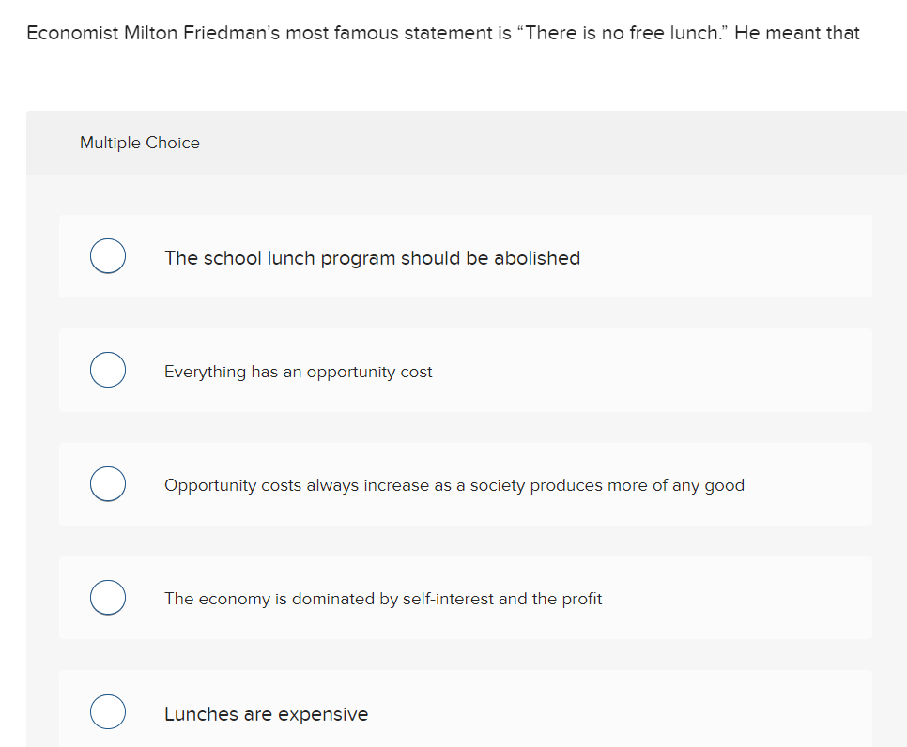Image resolution: width=907 pixels, height=747 pixels.
Task: Choose 'Everything has an opportunity cost'
Action: (298, 372)
